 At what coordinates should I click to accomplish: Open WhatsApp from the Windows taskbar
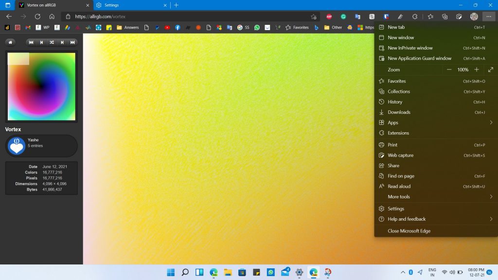[271, 272]
